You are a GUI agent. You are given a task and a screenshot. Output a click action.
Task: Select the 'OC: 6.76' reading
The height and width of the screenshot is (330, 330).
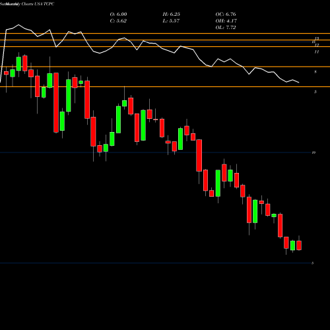[x=226, y=15]
